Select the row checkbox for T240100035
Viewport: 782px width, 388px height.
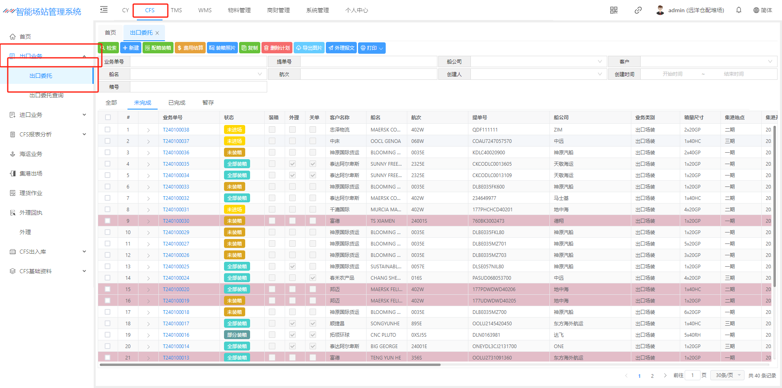pos(108,164)
